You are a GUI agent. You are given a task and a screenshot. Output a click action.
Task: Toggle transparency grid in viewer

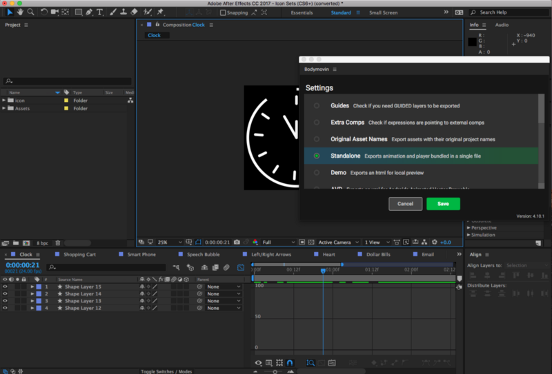(311, 242)
